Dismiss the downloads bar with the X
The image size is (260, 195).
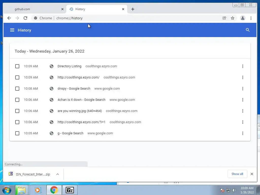coord(252,174)
